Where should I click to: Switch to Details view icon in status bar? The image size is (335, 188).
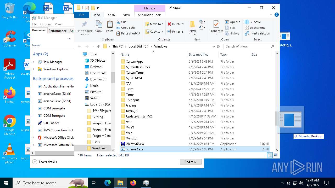tap(270, 155)
